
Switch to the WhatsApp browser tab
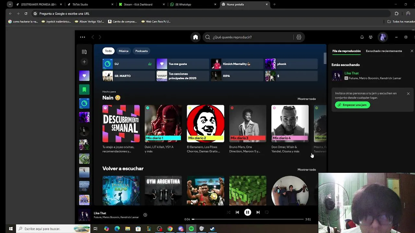(x=193, y=5)
